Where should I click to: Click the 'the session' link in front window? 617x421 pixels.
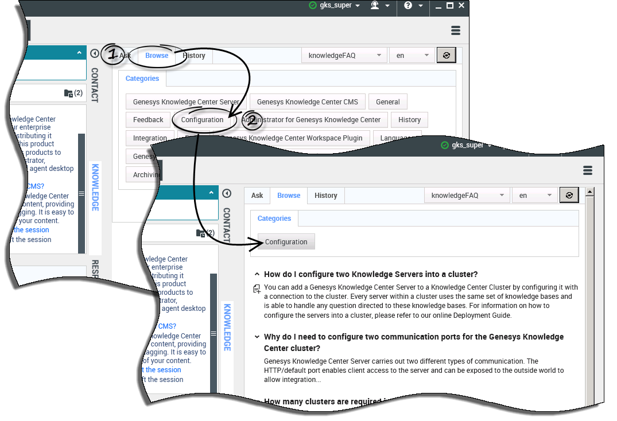click(x=162, y=369)
